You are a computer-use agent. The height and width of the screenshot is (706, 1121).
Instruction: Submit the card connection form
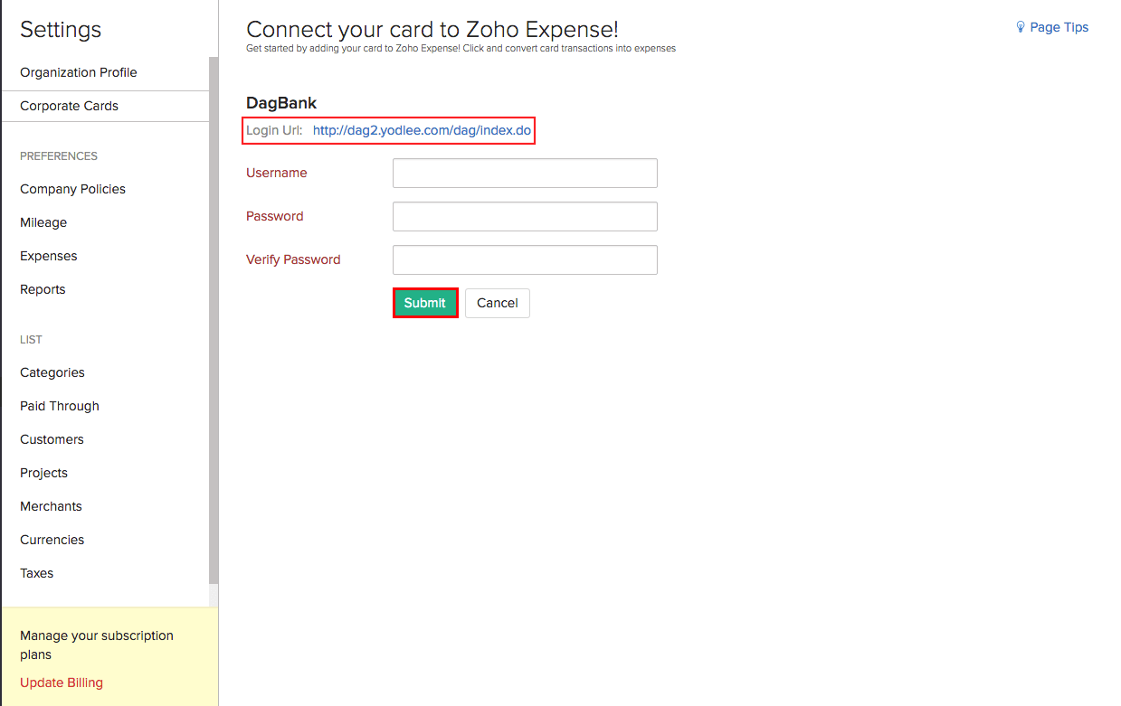(x=425, y=303)
